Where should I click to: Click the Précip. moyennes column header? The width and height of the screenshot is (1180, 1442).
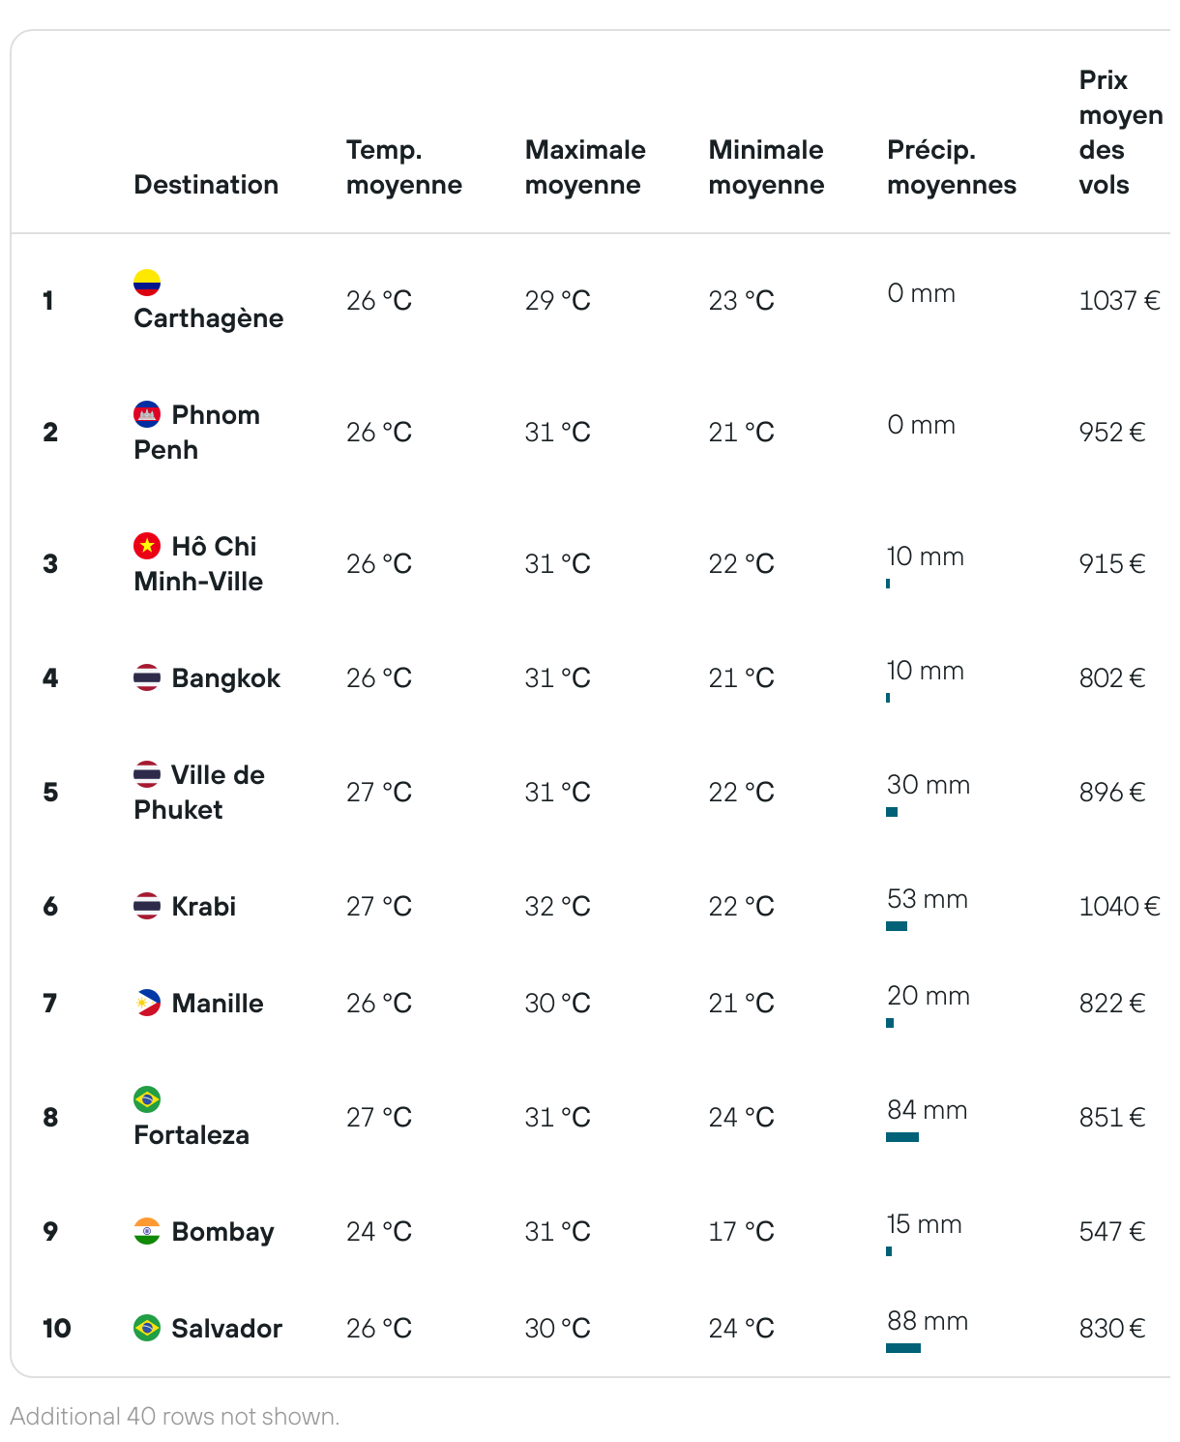pos(952,167)
